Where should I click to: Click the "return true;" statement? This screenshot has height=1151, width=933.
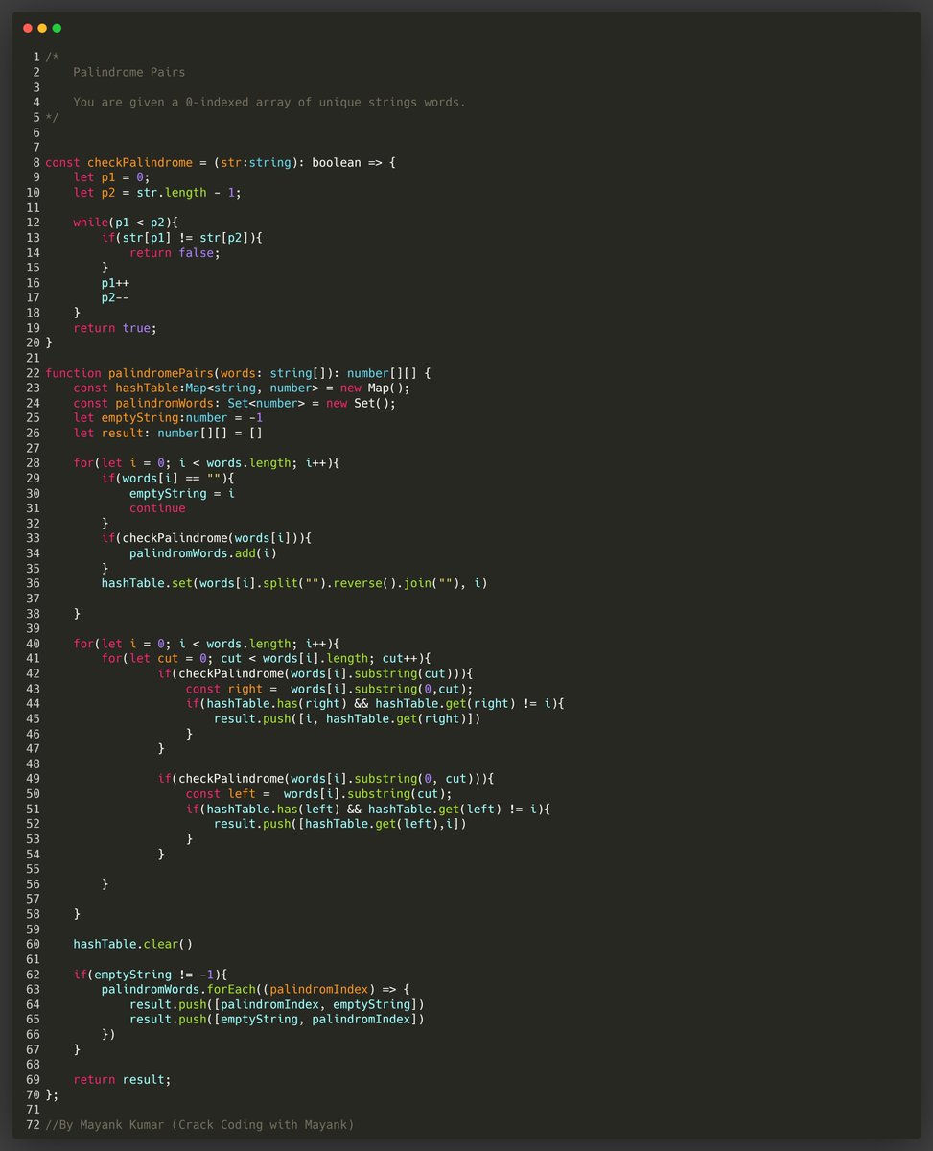coord(115,328)
